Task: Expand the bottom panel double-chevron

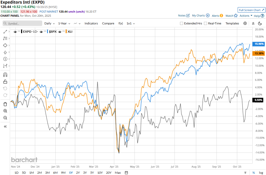Action: 245,173
